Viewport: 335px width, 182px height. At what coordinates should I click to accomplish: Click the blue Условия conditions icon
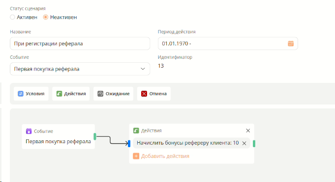pos(21,94)
